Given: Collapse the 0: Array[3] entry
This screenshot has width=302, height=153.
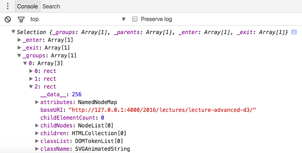Looking at the screenshot, I should click(x=25, y=63).
